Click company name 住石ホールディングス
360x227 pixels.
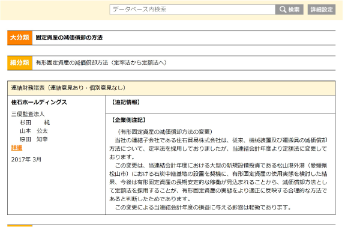(39, 102)
